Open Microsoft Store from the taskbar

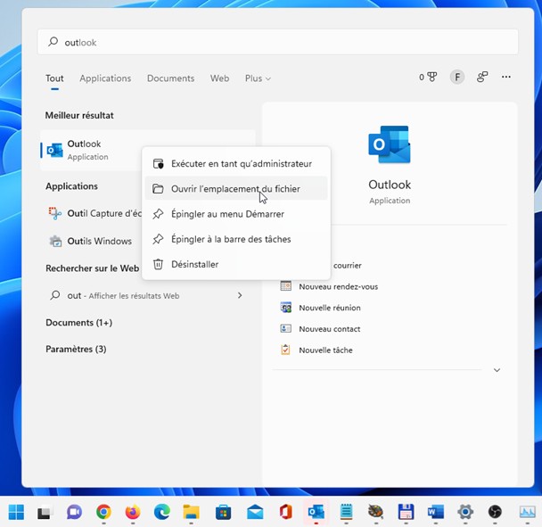pyautogui.click(x=224, y=512)
